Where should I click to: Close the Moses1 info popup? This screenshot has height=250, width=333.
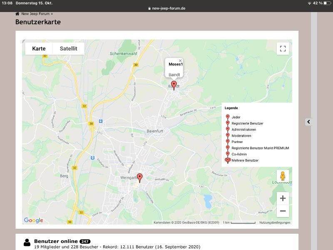(180, 61)
